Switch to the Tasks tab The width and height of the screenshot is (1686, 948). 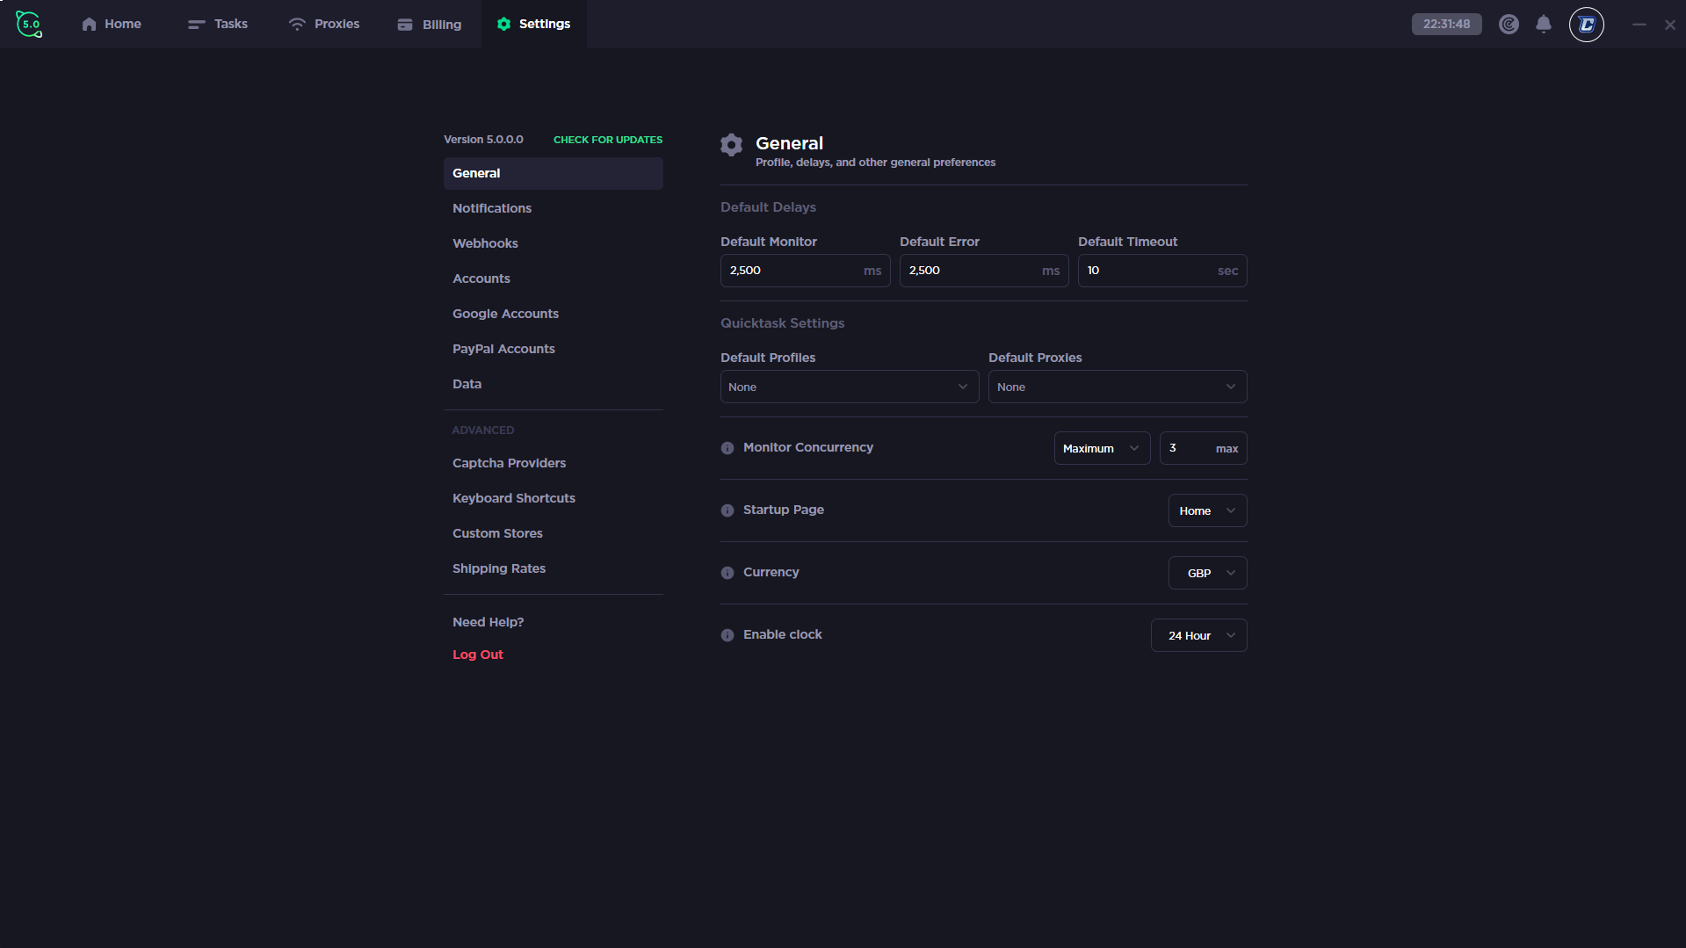218,24
